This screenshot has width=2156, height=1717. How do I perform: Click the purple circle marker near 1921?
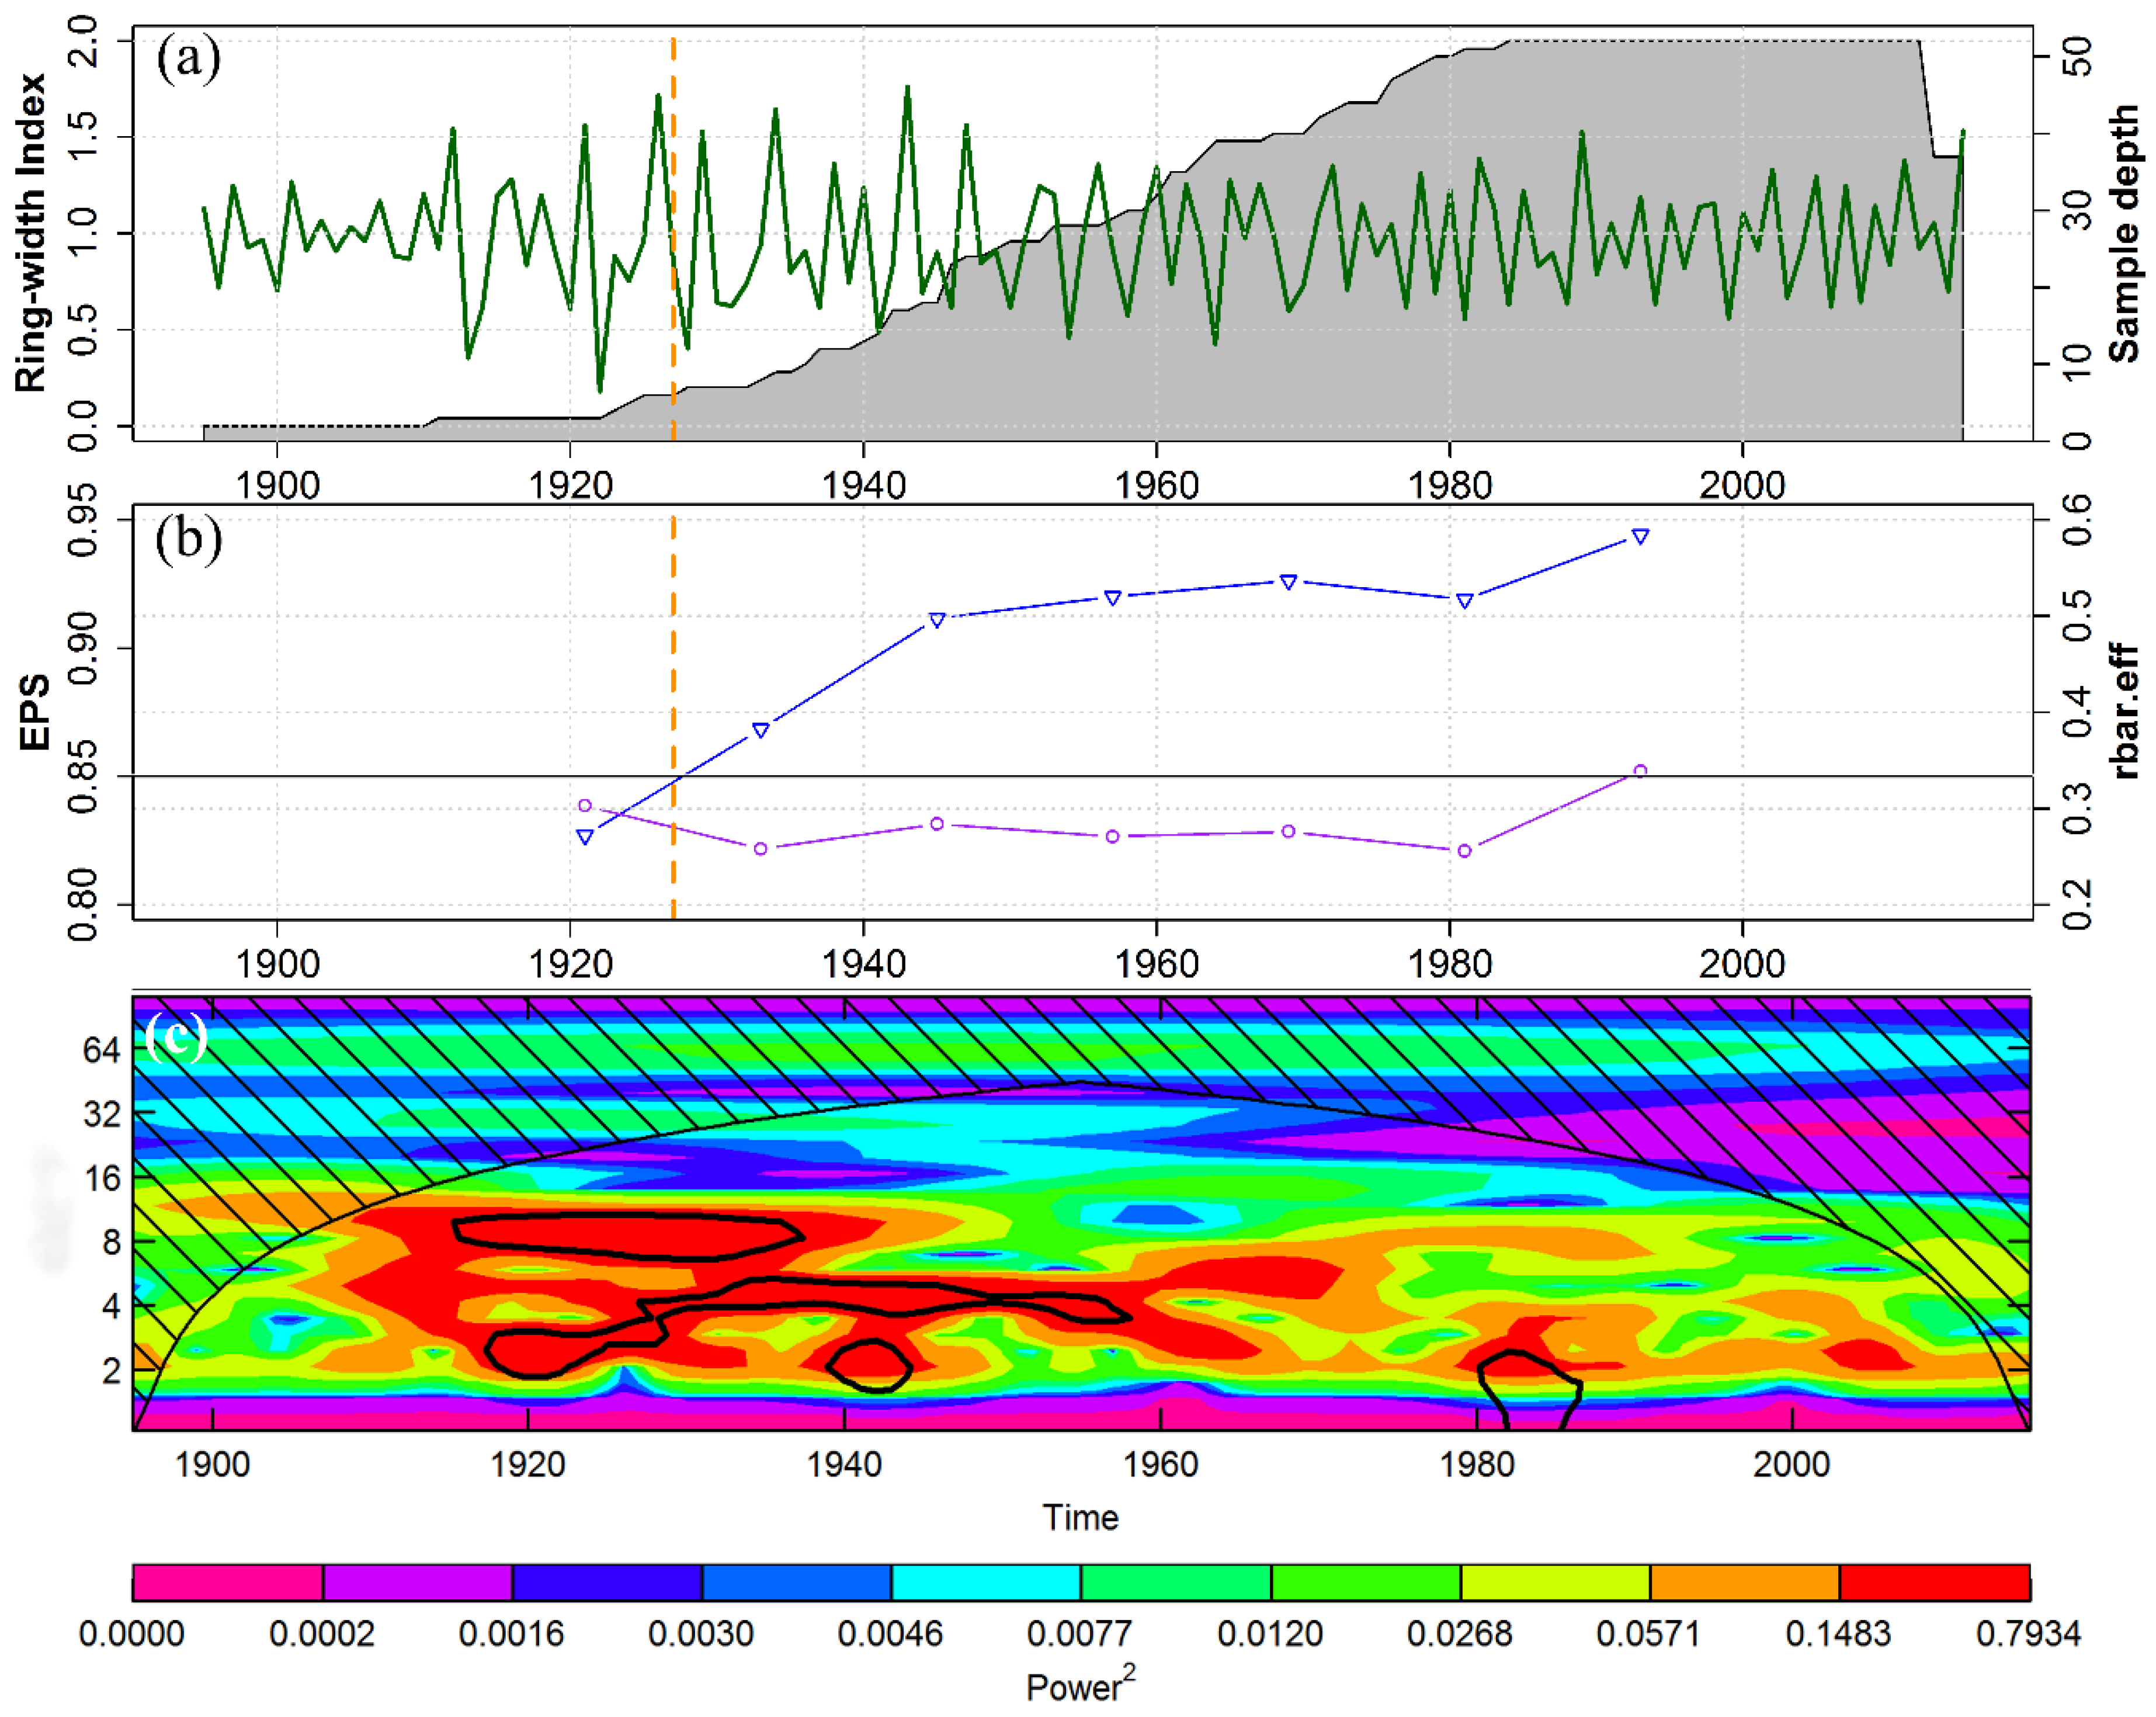click(x=585, y=805)
